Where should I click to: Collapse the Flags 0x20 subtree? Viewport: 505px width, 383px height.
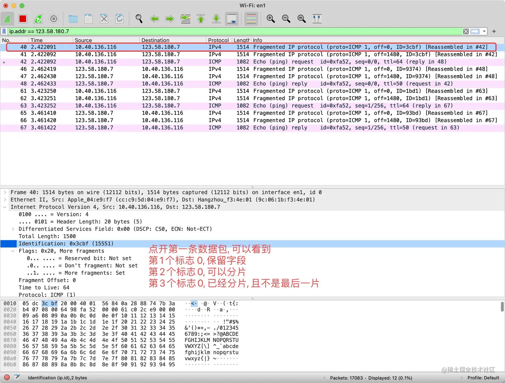(x=13, y=251)
